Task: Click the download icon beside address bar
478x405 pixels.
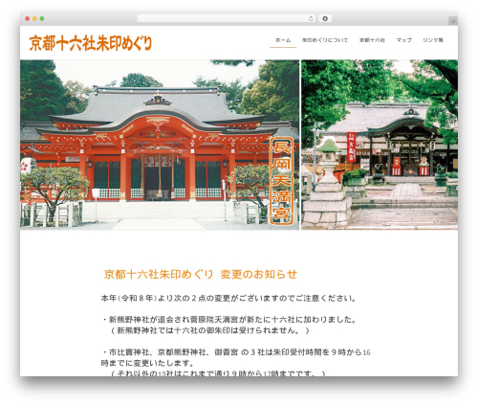Action: pyautogui.click(x=325, y=19)
